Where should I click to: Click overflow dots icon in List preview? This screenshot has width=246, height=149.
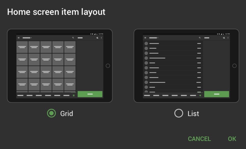[x=228, y=38]
